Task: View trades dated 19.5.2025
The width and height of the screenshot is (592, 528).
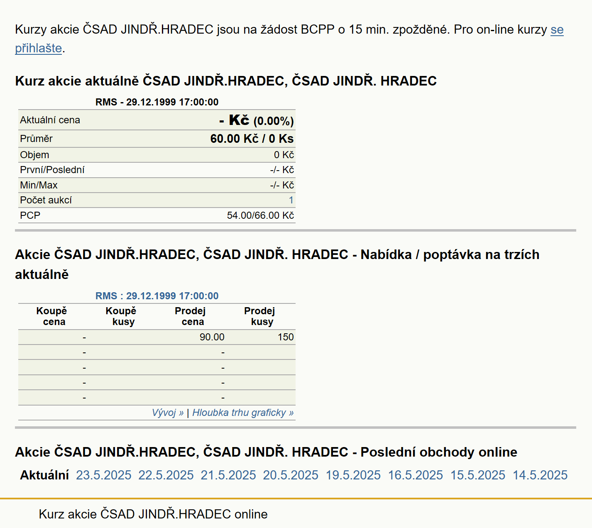Action: click(x=353, y=475)
